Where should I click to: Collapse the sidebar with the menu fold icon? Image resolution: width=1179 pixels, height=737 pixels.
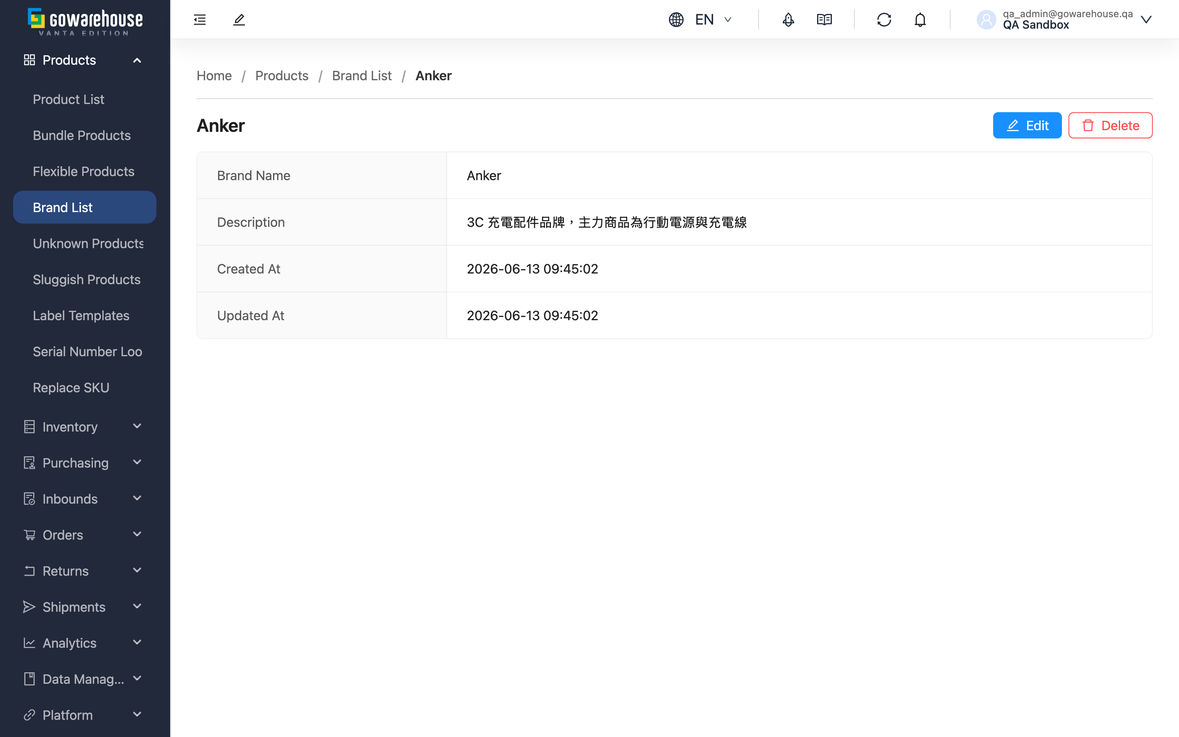pos(200,20)
